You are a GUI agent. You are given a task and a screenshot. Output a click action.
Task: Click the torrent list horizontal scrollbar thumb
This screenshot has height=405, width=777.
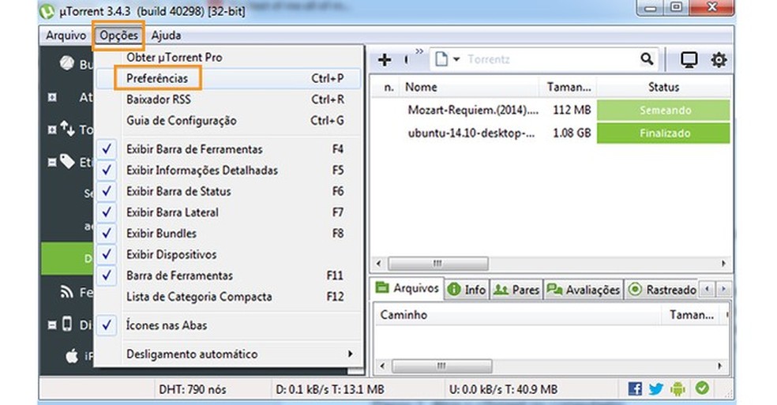coord(437,263)
